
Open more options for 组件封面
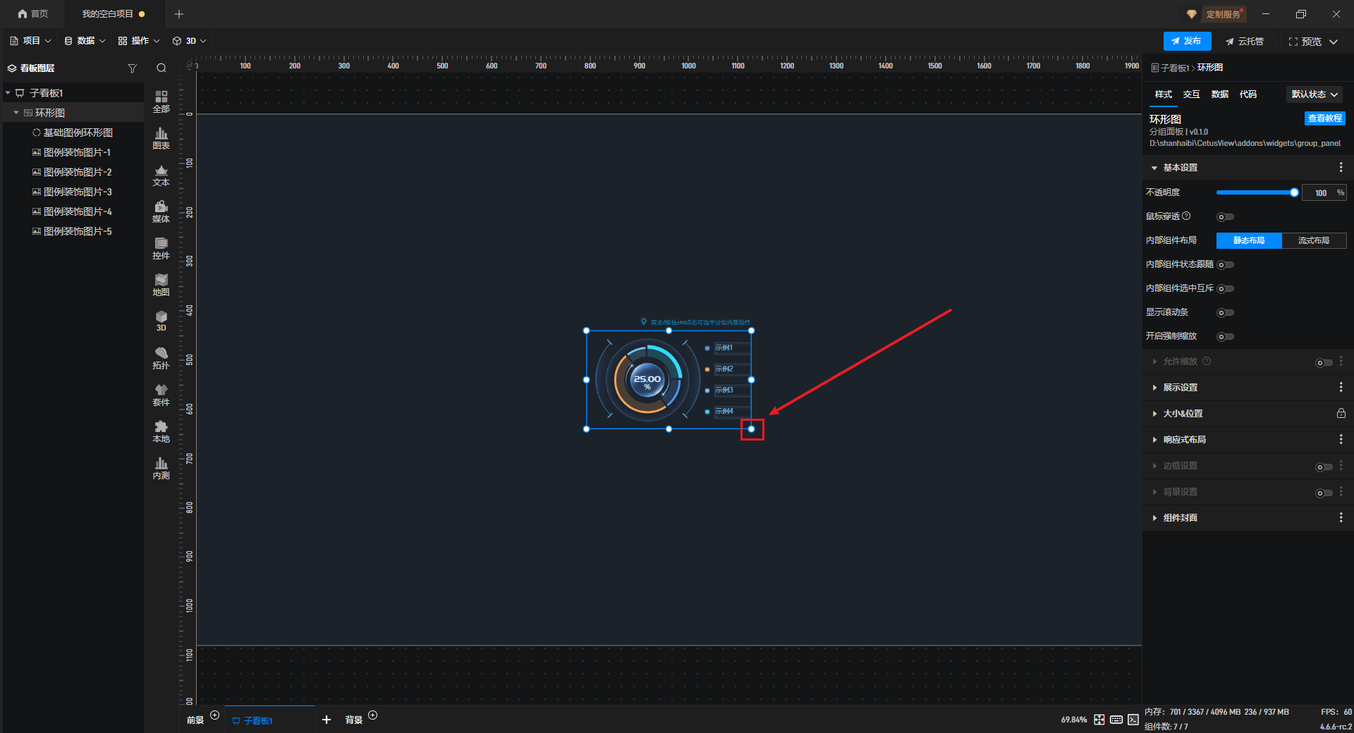1341,518
